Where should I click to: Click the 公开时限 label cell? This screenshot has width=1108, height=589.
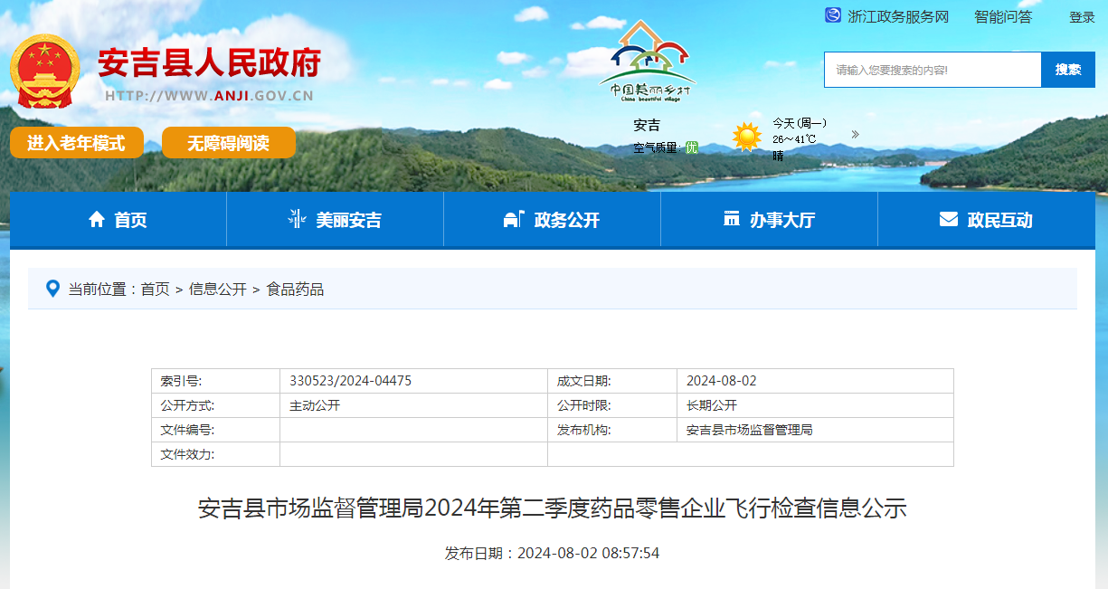point(612,405)
